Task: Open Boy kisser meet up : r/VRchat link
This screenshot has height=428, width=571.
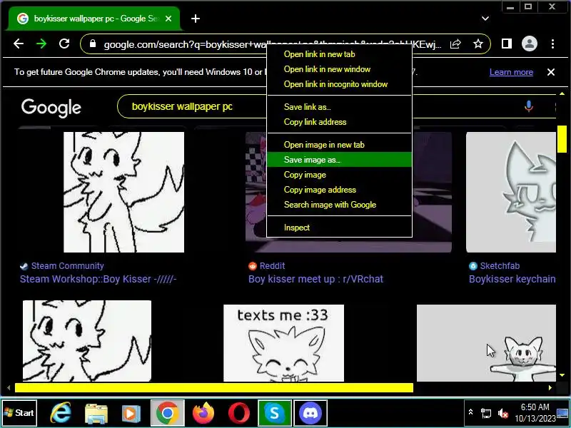Action: pyautogui.click(x=315, y=279)
